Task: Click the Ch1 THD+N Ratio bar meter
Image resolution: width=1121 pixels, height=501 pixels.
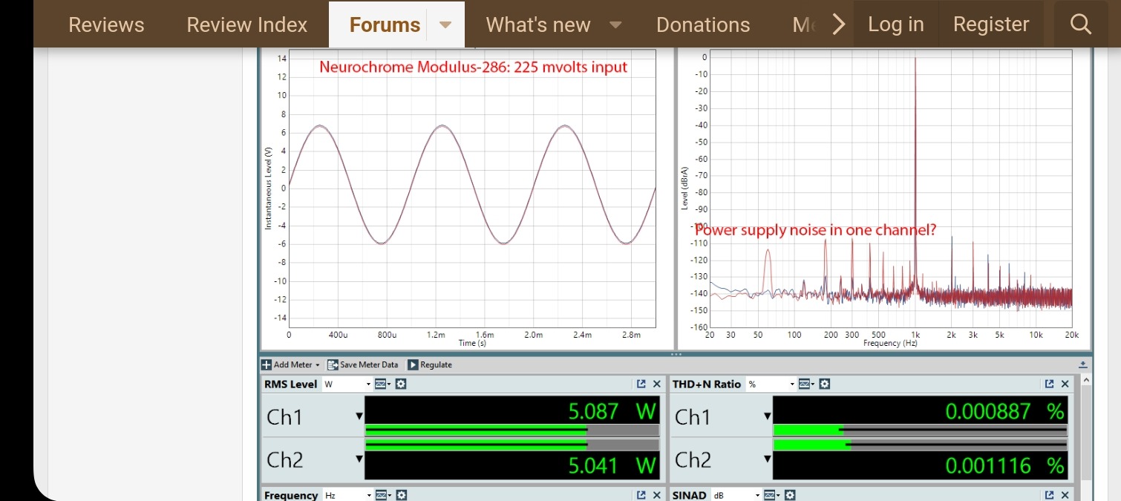Action: (x=920, y=430)
